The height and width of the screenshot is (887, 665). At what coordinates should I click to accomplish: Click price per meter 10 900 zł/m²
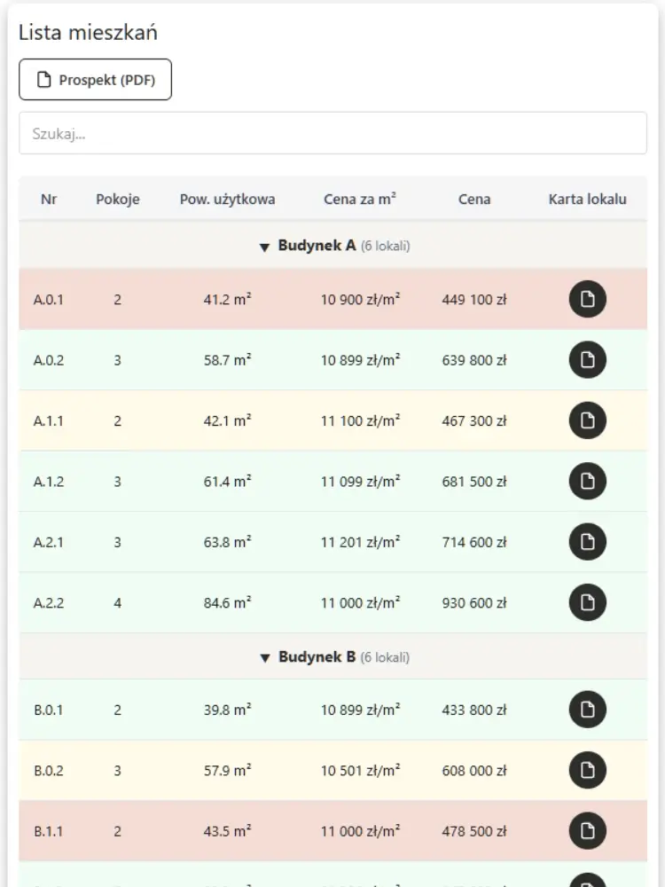pos(360,299)
